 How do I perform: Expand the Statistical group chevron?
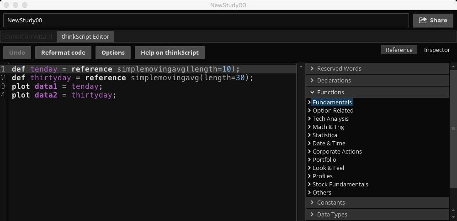click(309, 135)
